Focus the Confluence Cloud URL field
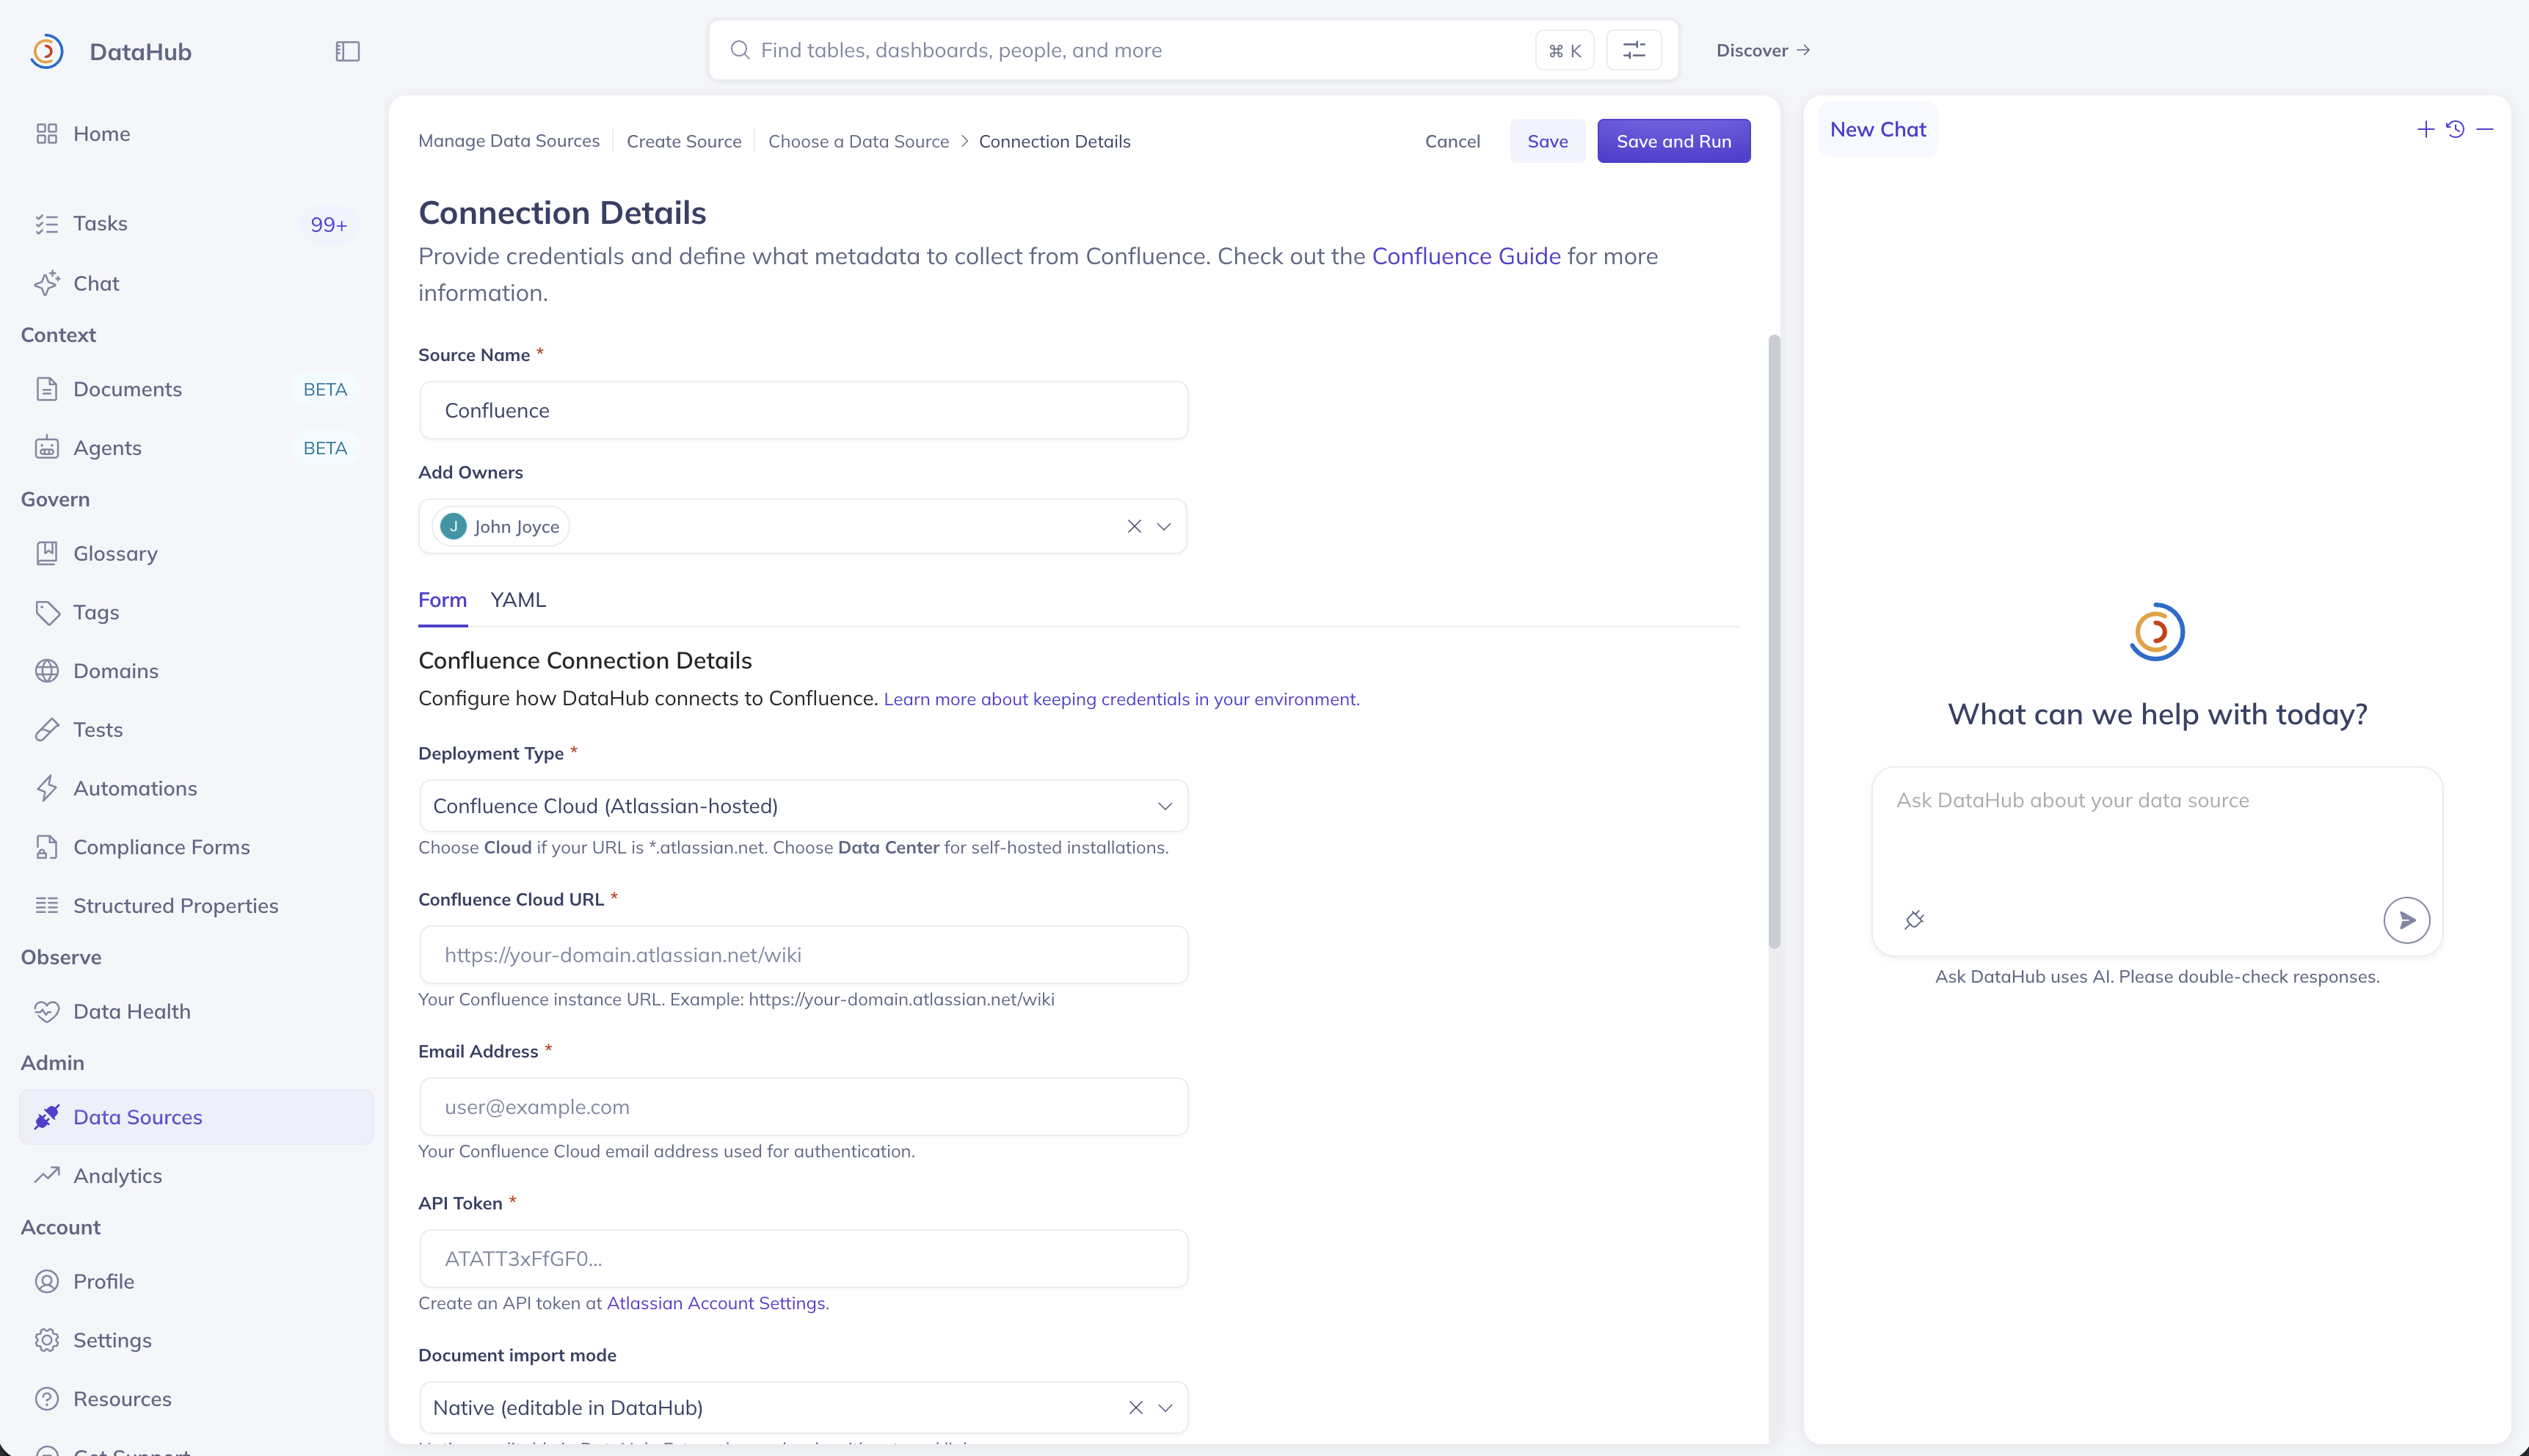The image size is (2529, 1456). tap(803, 955)
